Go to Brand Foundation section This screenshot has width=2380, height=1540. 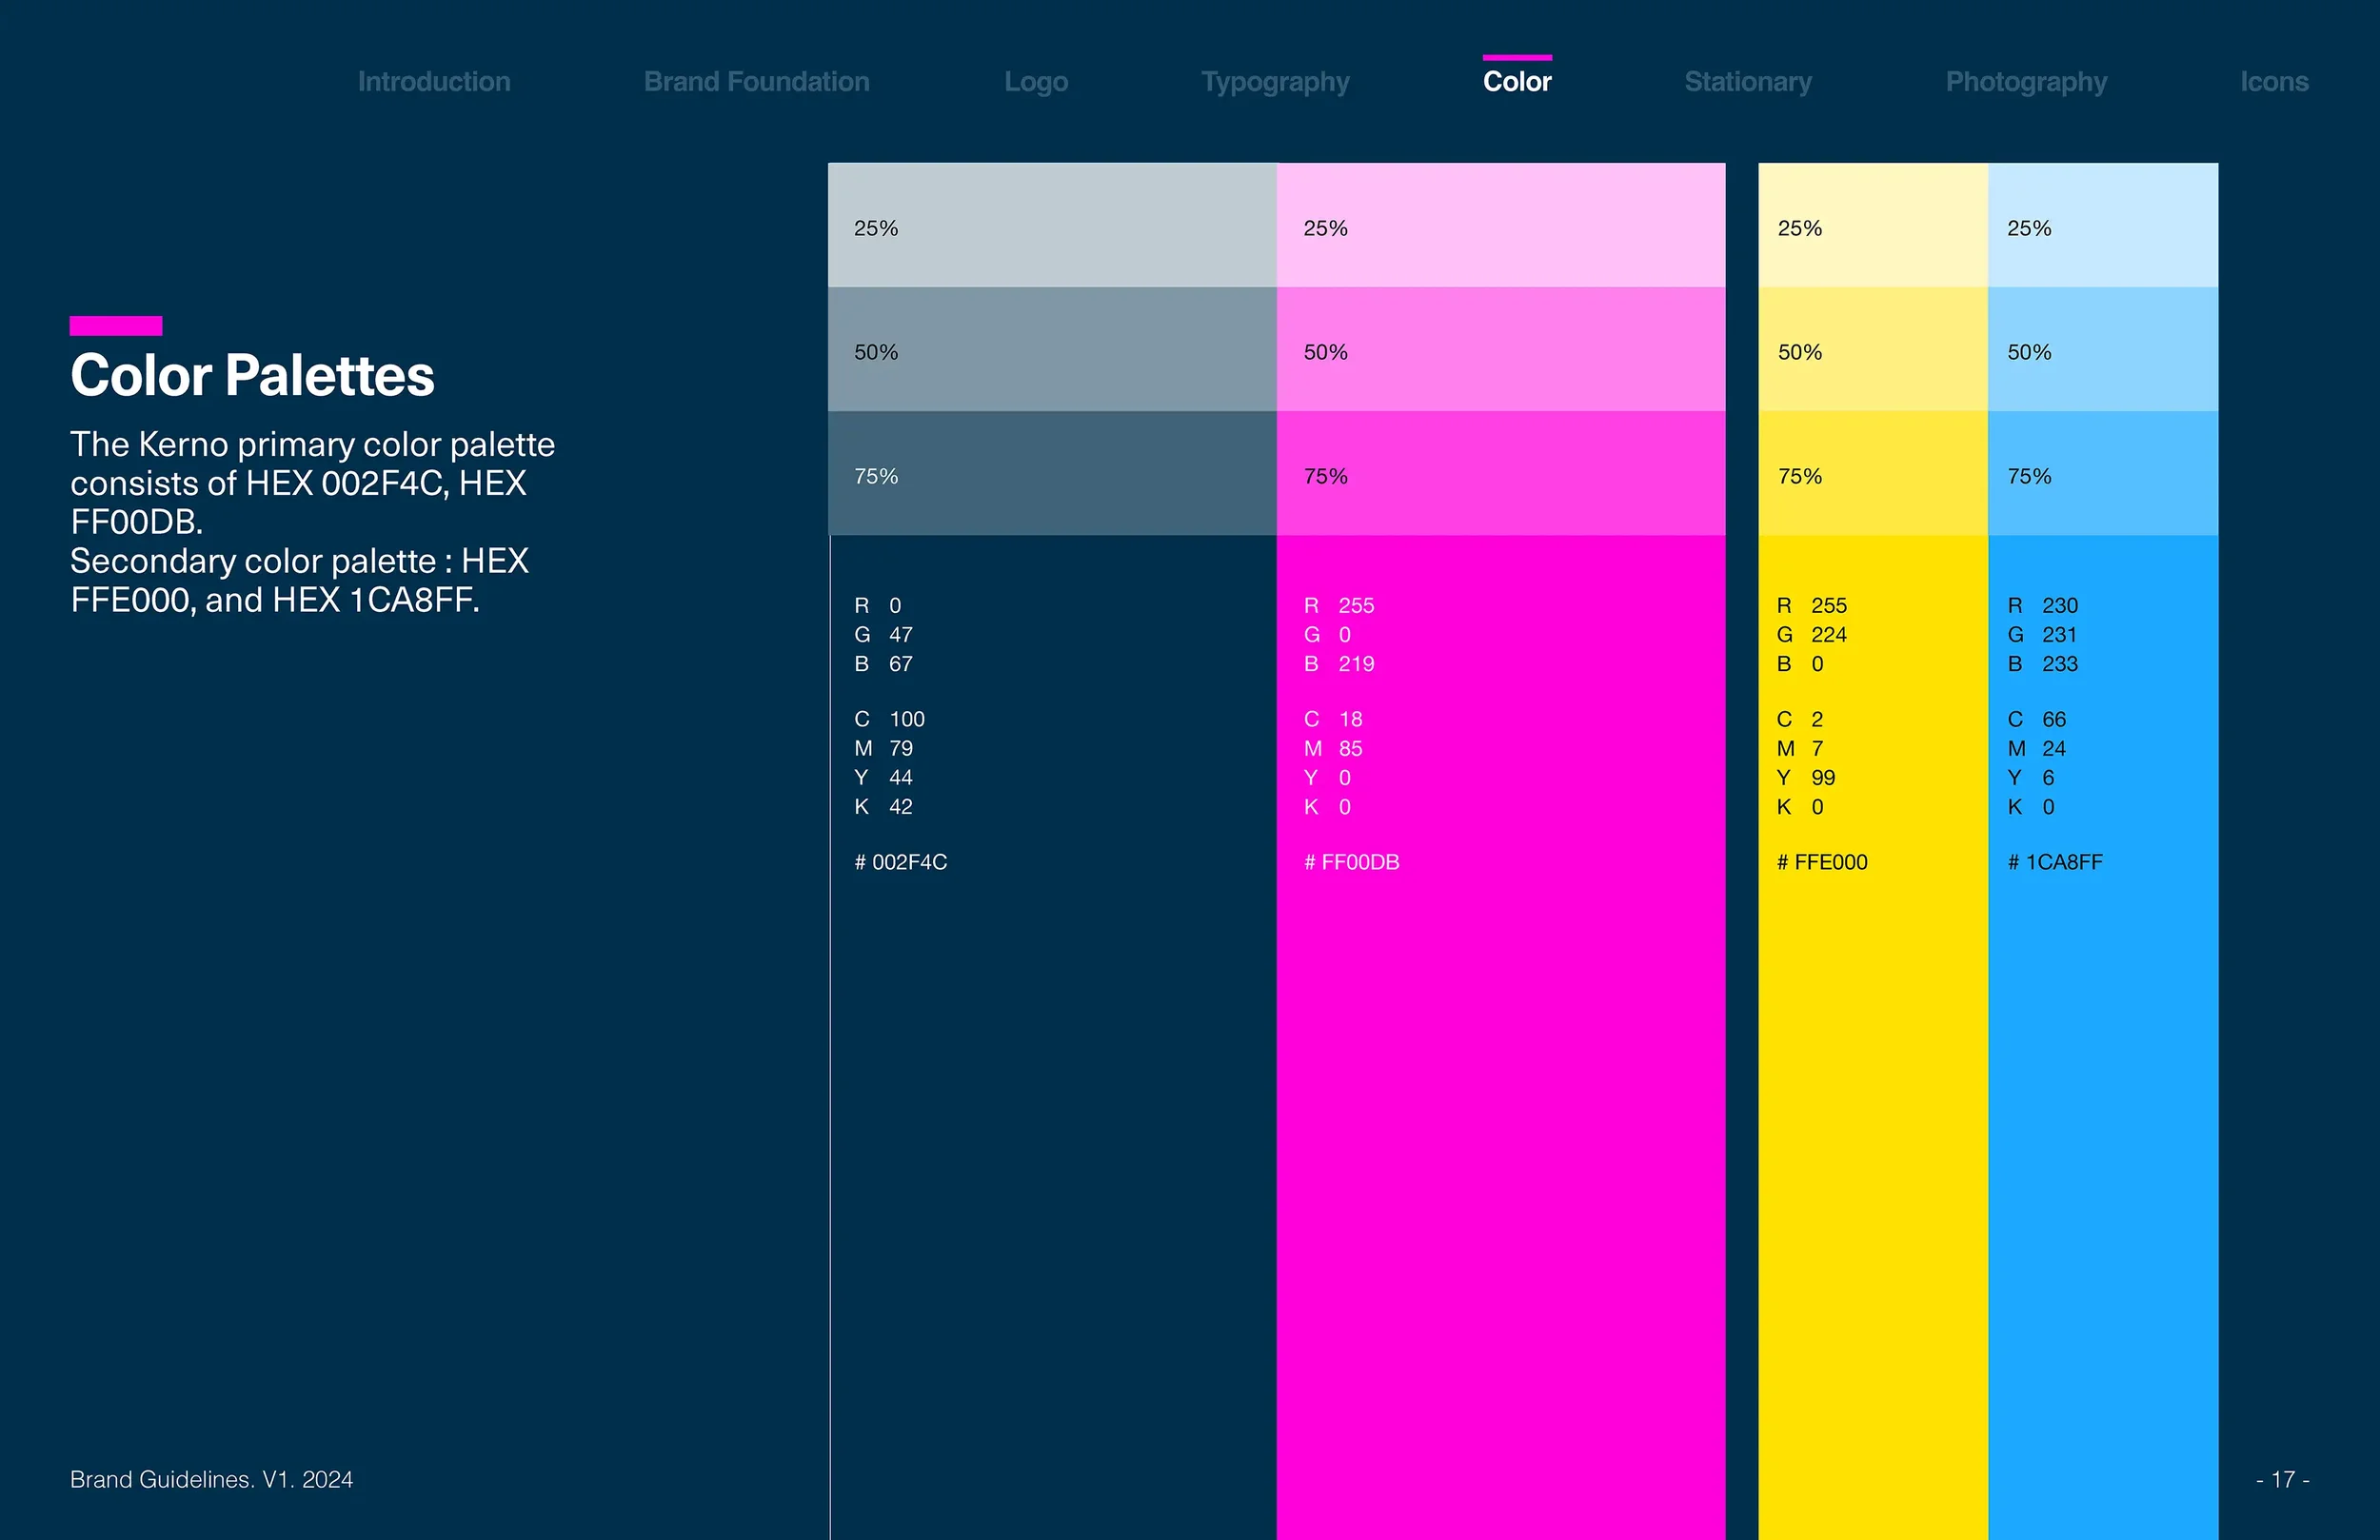click(756, 82)
